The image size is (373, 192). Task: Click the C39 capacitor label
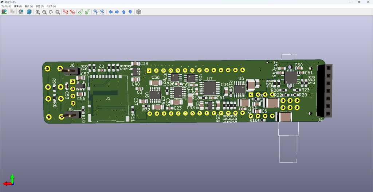pyautogui.click(x=144, y=64)
